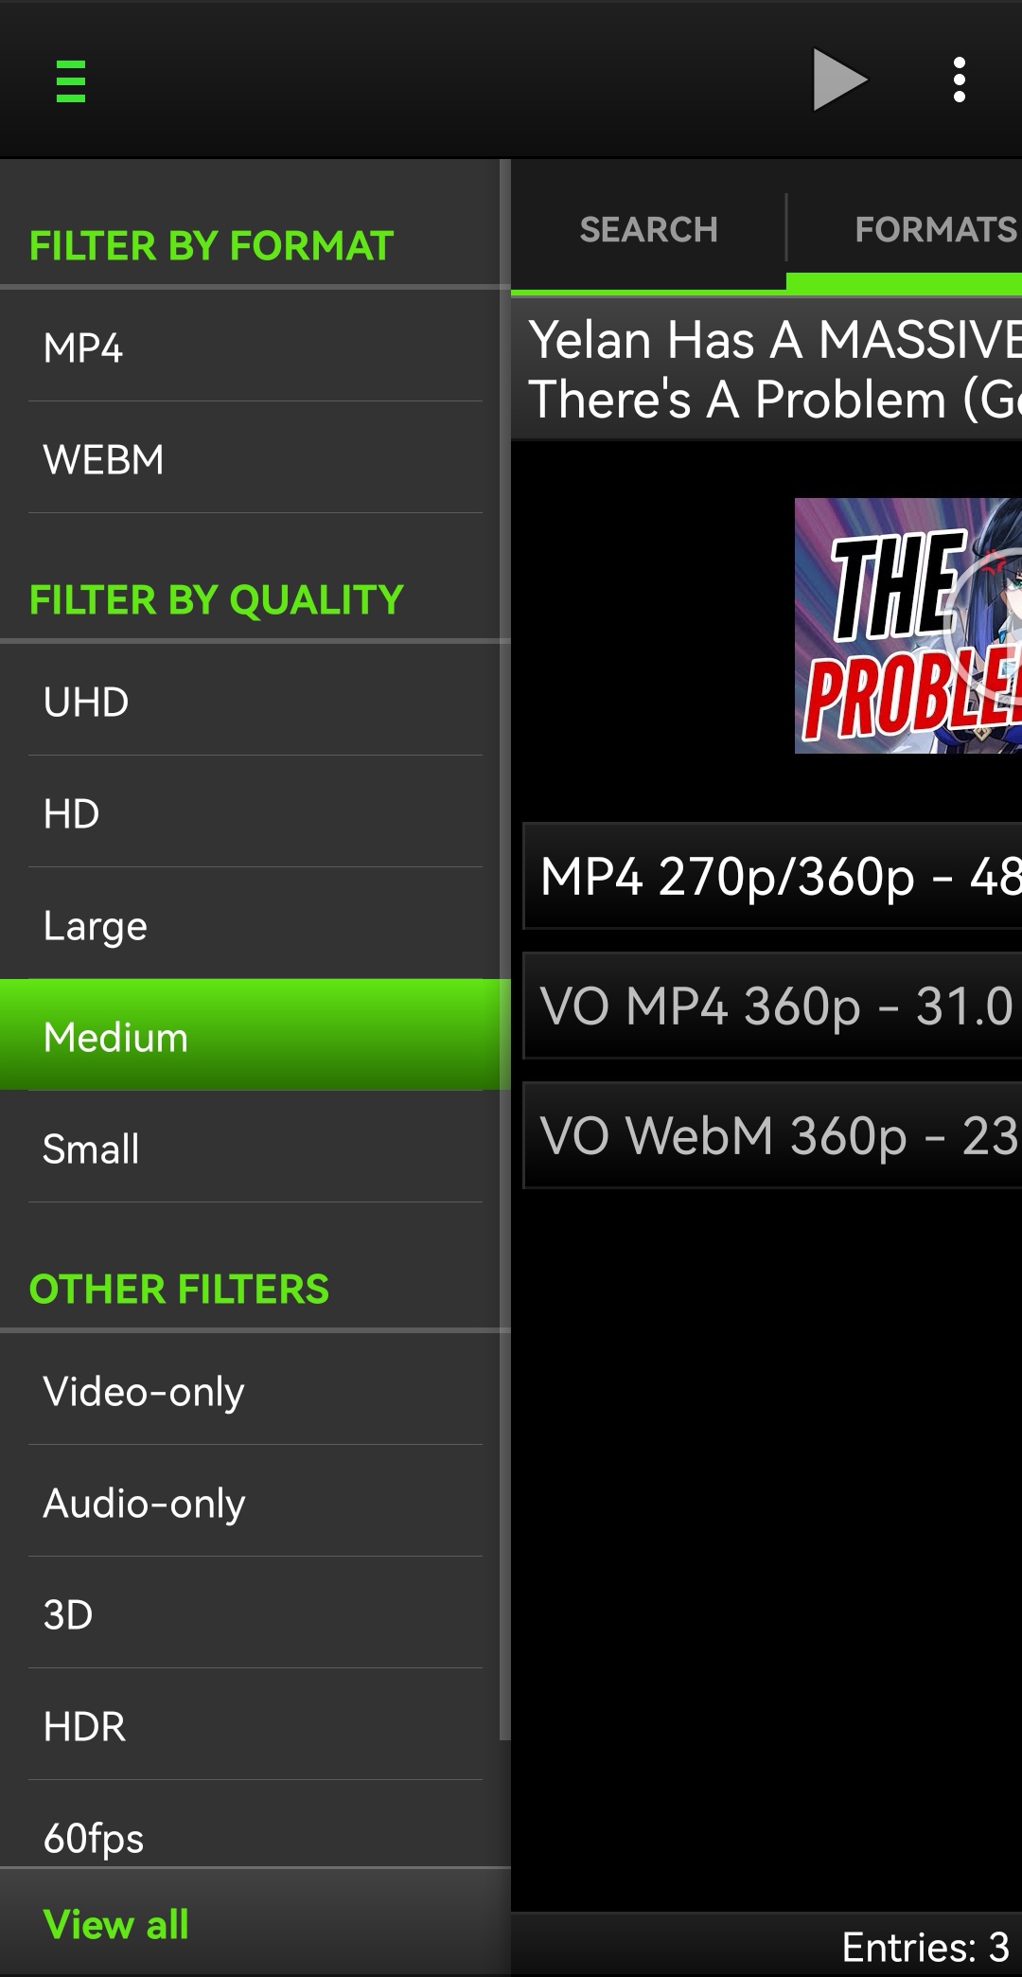The width and height of the screenshot is (1022, 1977).
Task: Deselect the highlighted Medium filter
Action: [x=255, y=1035]
